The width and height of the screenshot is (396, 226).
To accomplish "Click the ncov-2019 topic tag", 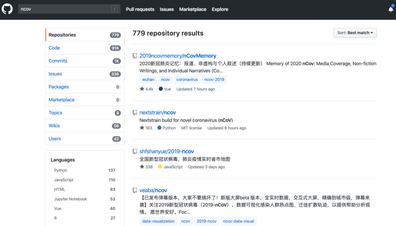I will 214,80.
